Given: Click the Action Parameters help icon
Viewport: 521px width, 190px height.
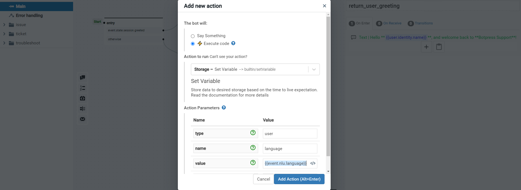Looking at the screenshot, I should point(224,108).
